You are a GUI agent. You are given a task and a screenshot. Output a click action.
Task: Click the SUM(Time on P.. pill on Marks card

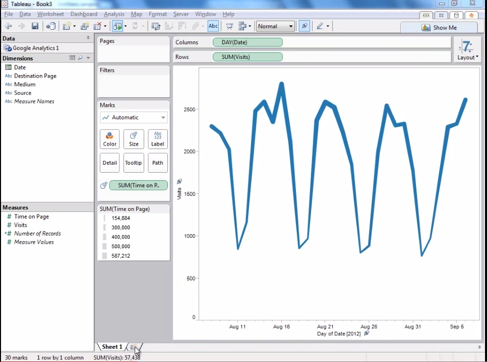(139, 185)
